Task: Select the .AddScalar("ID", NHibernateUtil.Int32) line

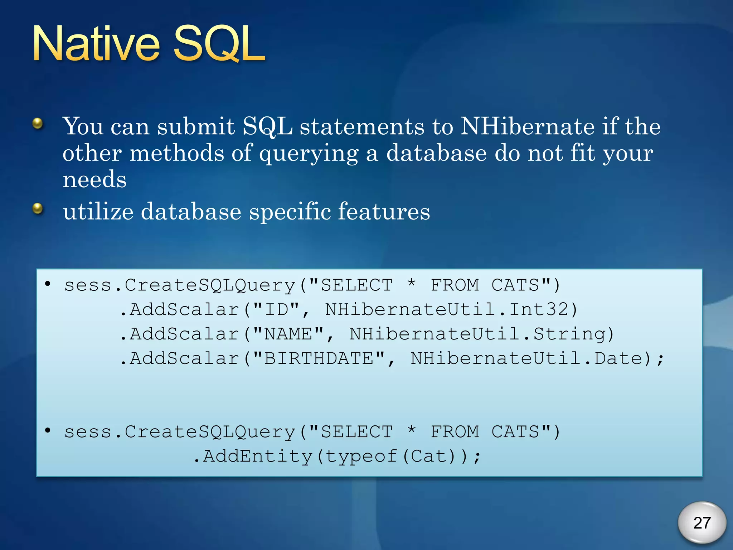Action: click(x=349, y=310)
